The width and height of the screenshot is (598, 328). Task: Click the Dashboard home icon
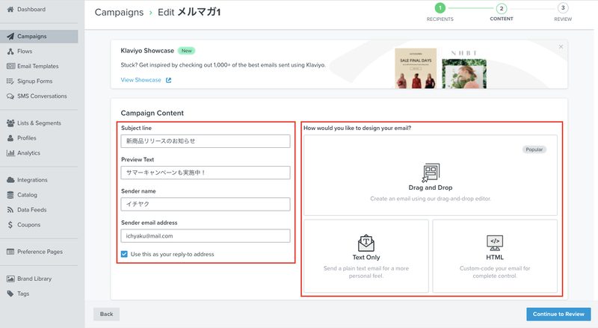[10, 9]
